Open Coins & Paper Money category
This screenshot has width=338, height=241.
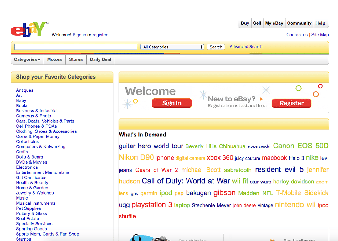38,136
